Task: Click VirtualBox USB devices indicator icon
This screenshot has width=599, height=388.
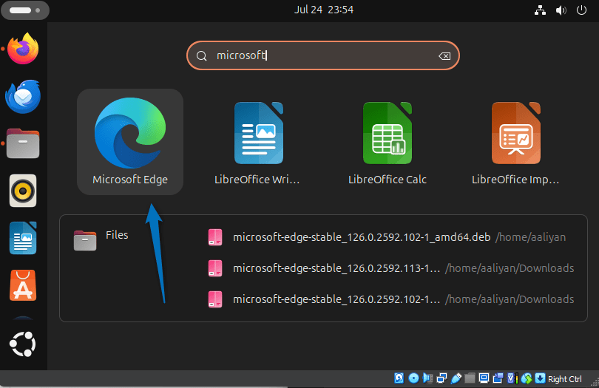Action: (456, 378)
